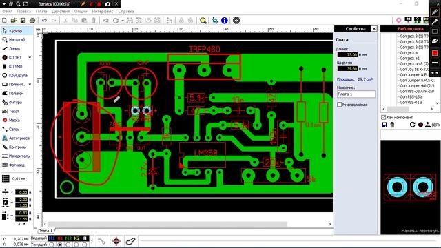Select the Курсор tool
The image size is (441, 248).
pyautogui.click(x=17, y=31)
